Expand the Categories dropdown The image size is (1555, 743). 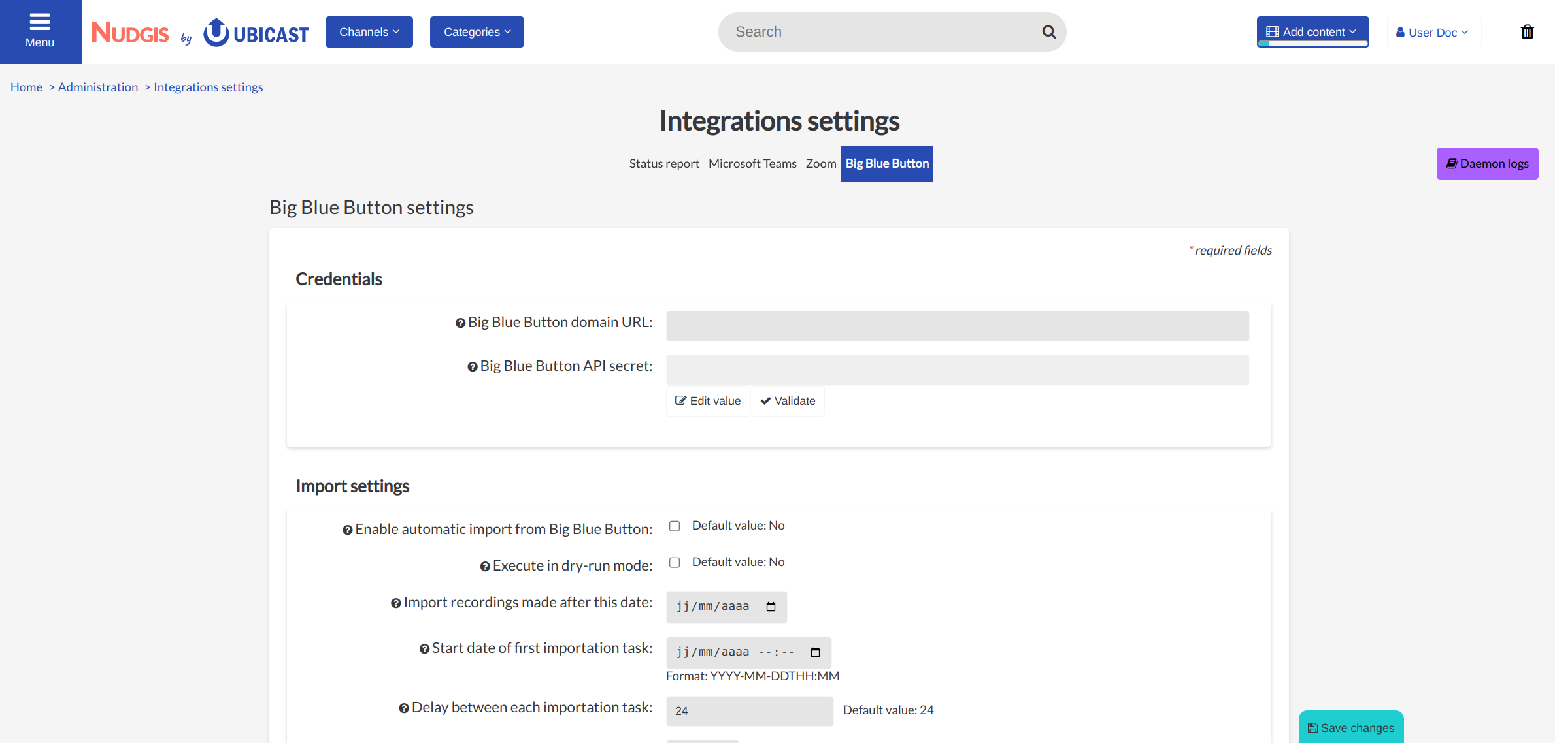[x=477, y=32]
